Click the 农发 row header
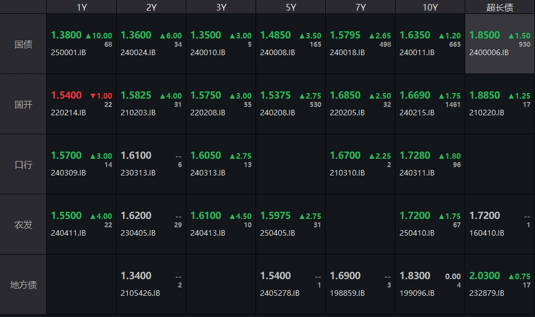Screen dimensions: 535x317 click(23, 225)
